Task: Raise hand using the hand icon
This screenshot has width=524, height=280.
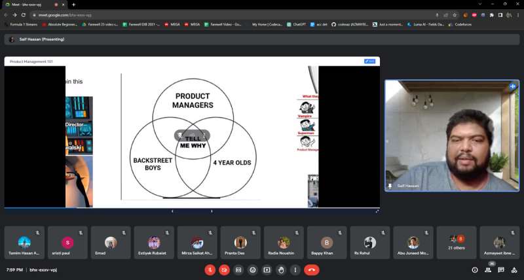Action: coord(281,270)
